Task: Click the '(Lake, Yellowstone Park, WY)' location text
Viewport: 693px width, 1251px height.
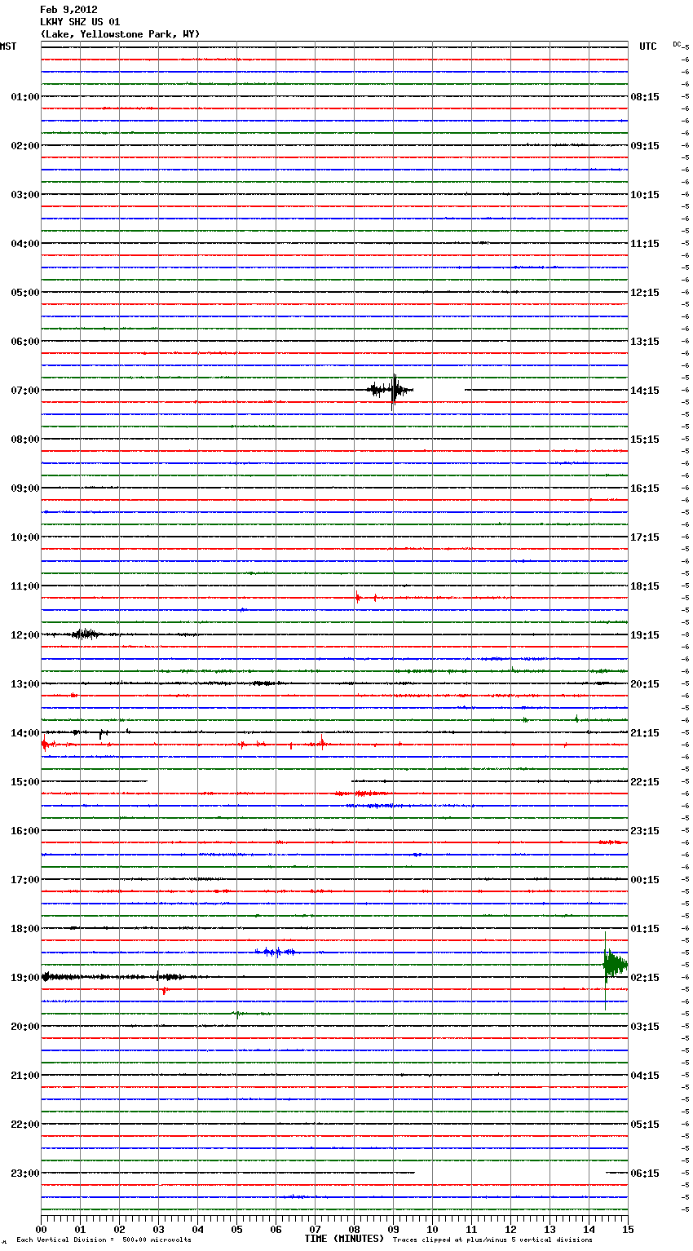Action: [120, 34]
